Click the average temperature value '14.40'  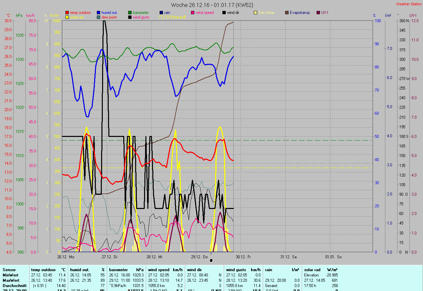point(61,286)
